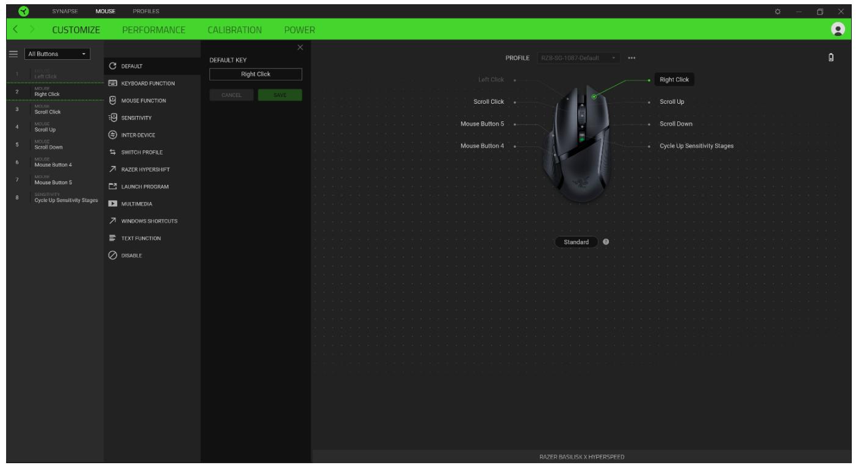This screenshot has width=856, height=465.
Task: Open the settings gear icon
Action: tap(778, 11)
